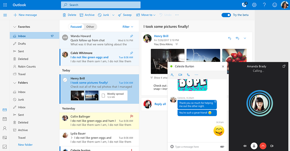The height and width of the screenshot is (151, 290).
Task: Toggle the Try the beta switch
Action: (226, 15)
